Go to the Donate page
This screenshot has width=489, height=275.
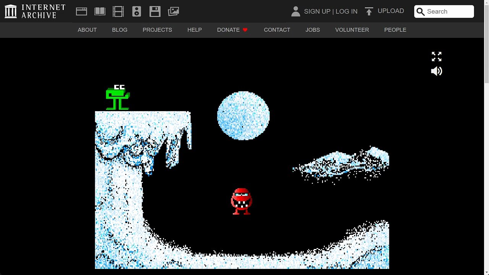pos(228,30)
